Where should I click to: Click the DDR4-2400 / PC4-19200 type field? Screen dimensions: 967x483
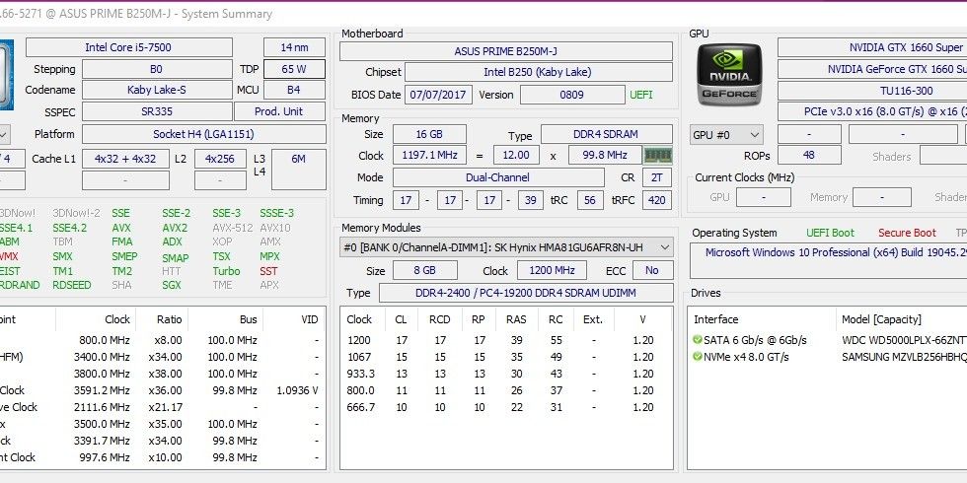526,293
